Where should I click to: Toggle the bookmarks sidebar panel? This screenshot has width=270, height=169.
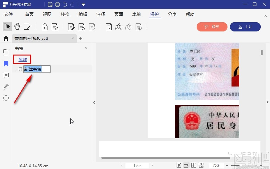[6, 64]
